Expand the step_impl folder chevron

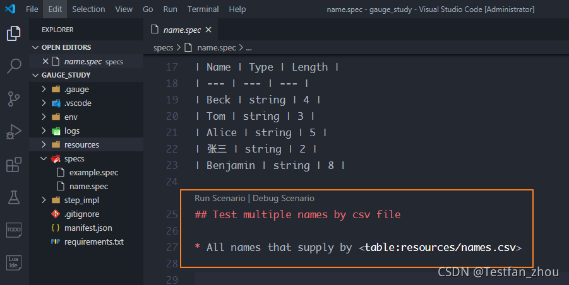[x=44, y=200]
